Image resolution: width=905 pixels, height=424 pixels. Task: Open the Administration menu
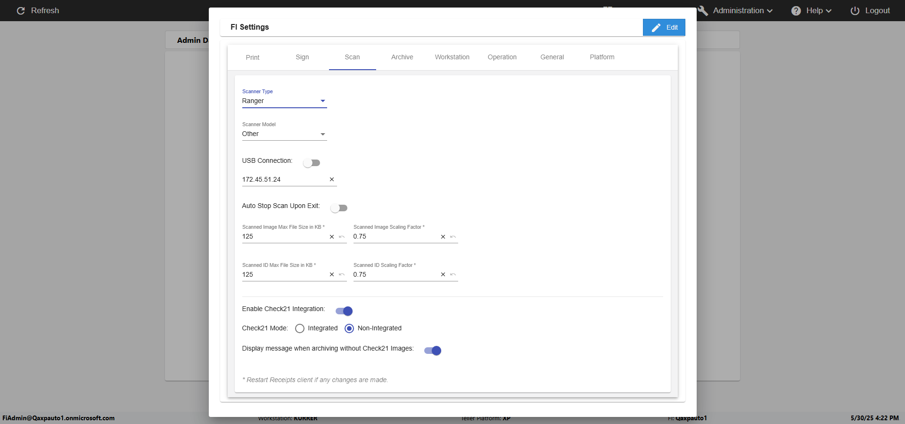[x=738, y=11]
